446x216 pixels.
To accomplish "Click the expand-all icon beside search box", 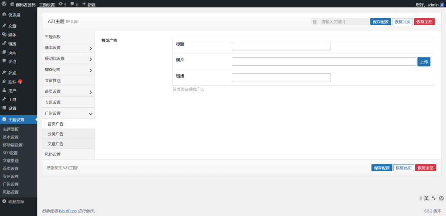I will click(x=314, y=22).
